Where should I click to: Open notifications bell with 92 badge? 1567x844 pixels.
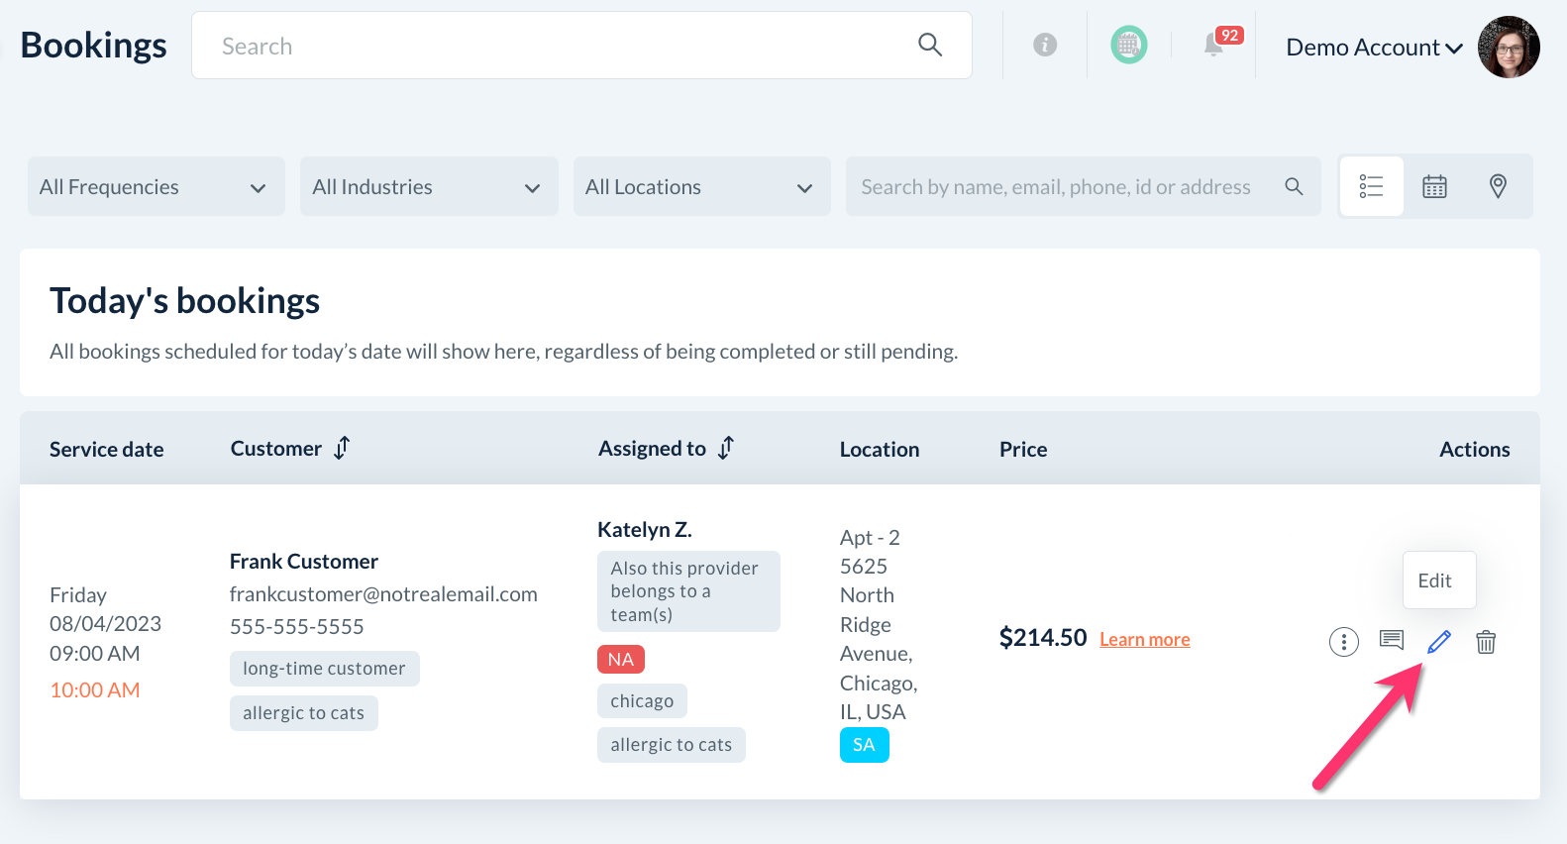coord(1214,45)
